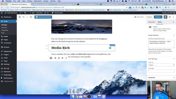Move the heading block down
The image size is (176, 99).
tap(46, 48)
